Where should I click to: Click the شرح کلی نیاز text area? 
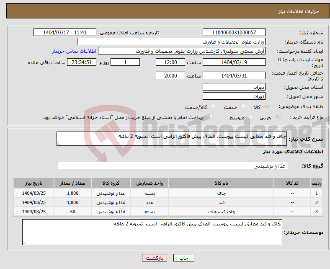click(172, 139)
